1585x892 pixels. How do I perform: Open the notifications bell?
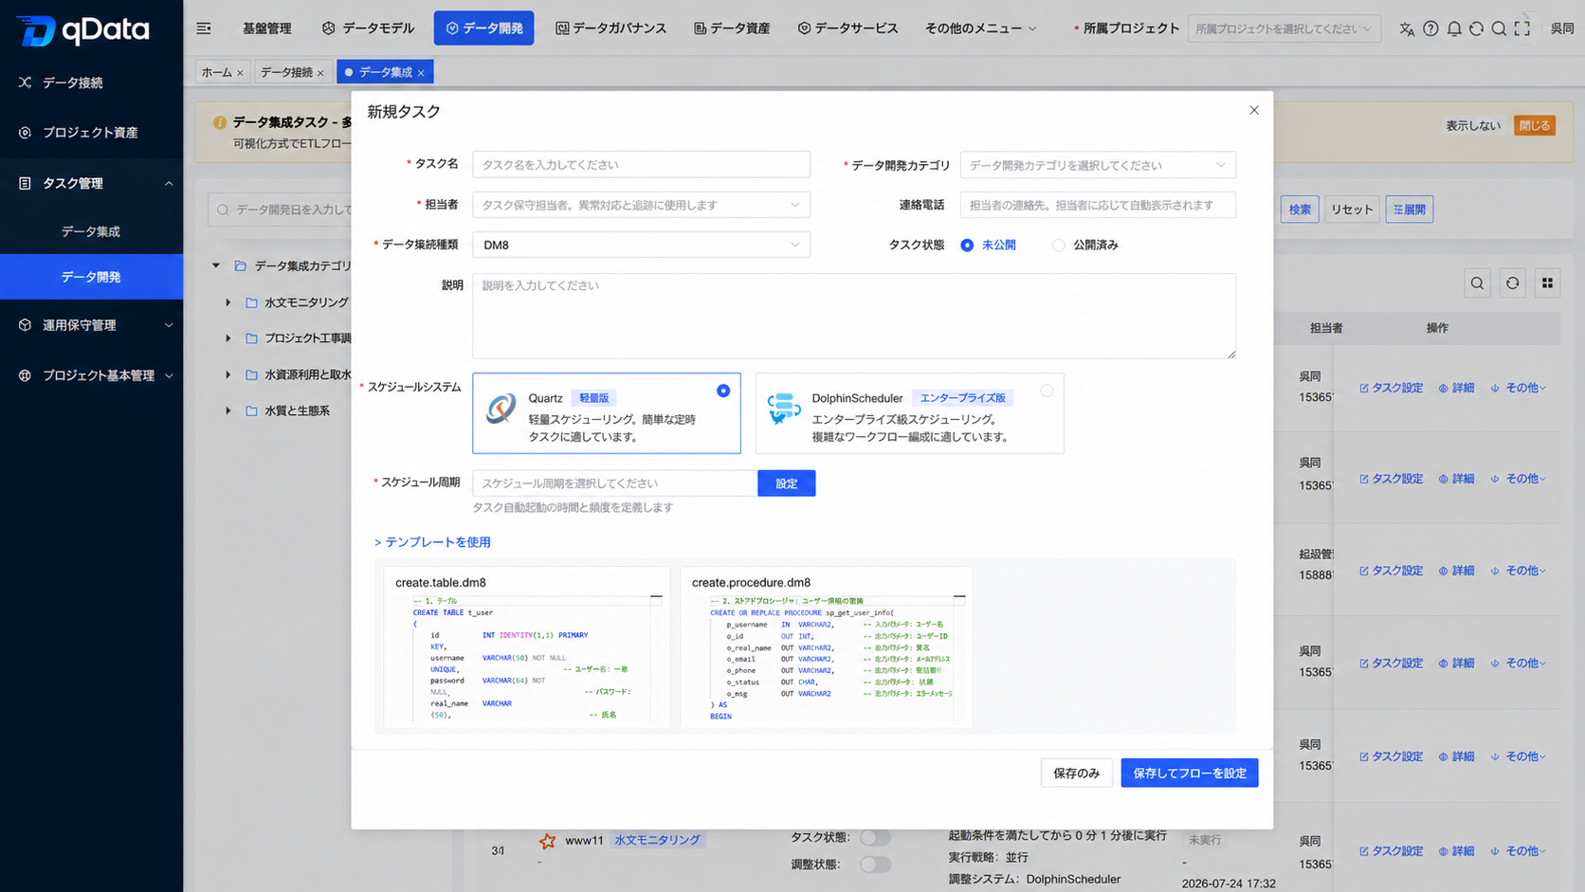coord(1453,28)
